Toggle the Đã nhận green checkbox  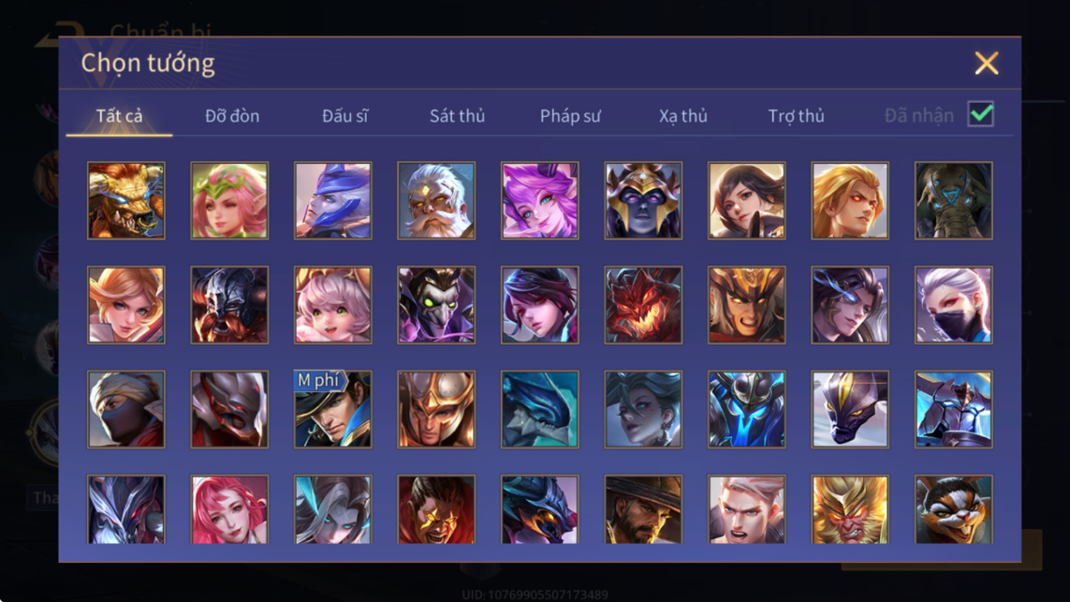[x=981, y=114]
